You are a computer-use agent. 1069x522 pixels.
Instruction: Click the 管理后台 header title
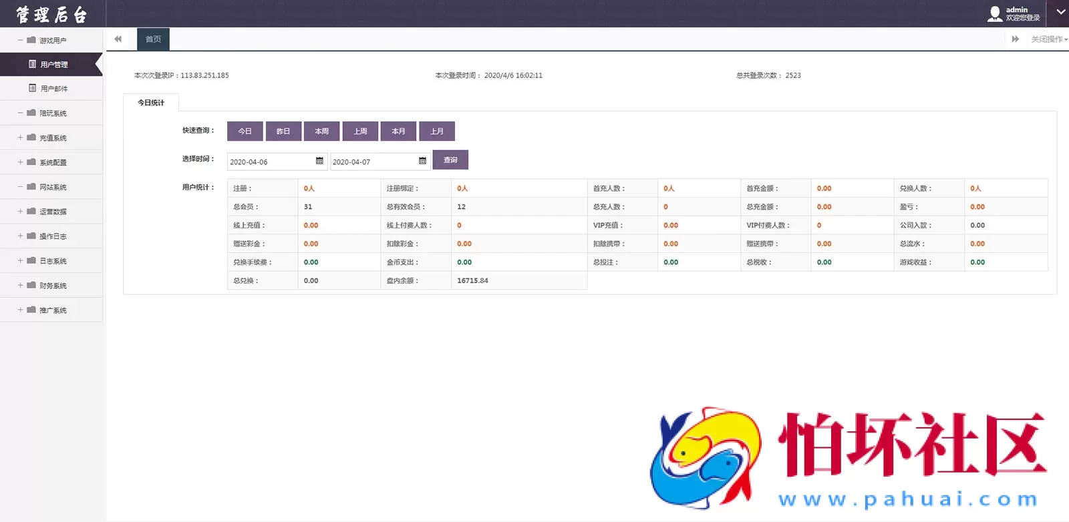coord(51,14)
